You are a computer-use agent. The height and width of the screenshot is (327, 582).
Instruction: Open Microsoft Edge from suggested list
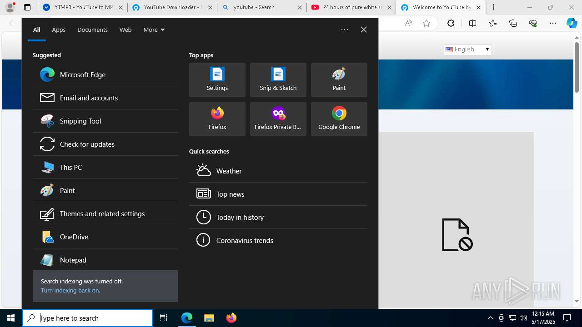(105, 74)
